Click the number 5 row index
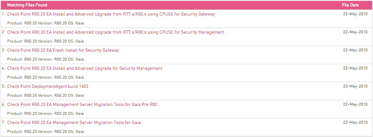Image resolution: width=373 pixels, height=137 pixels. click(x=3, y=86)
